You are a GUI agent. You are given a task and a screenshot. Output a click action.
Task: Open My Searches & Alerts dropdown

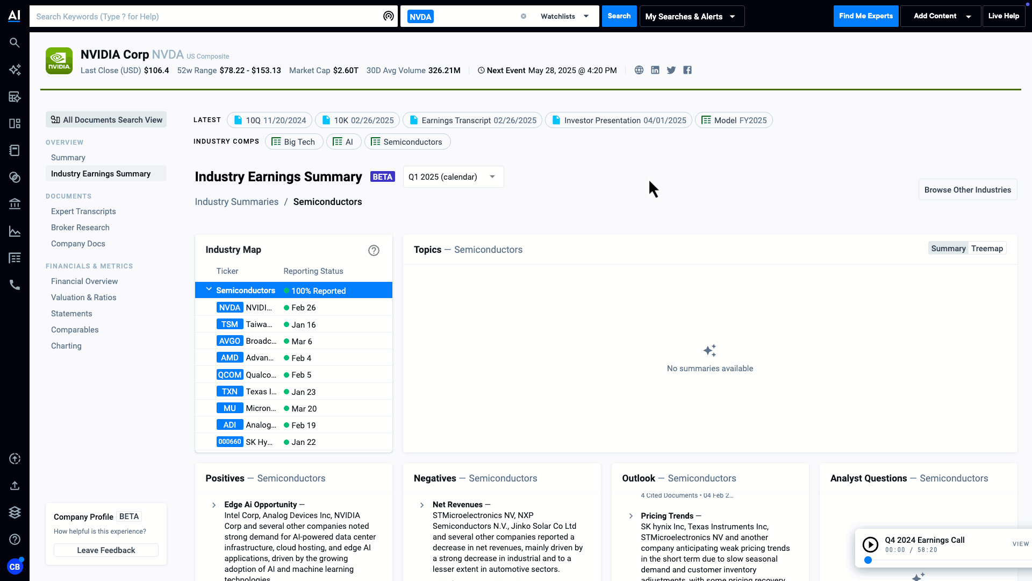[692, 16]
